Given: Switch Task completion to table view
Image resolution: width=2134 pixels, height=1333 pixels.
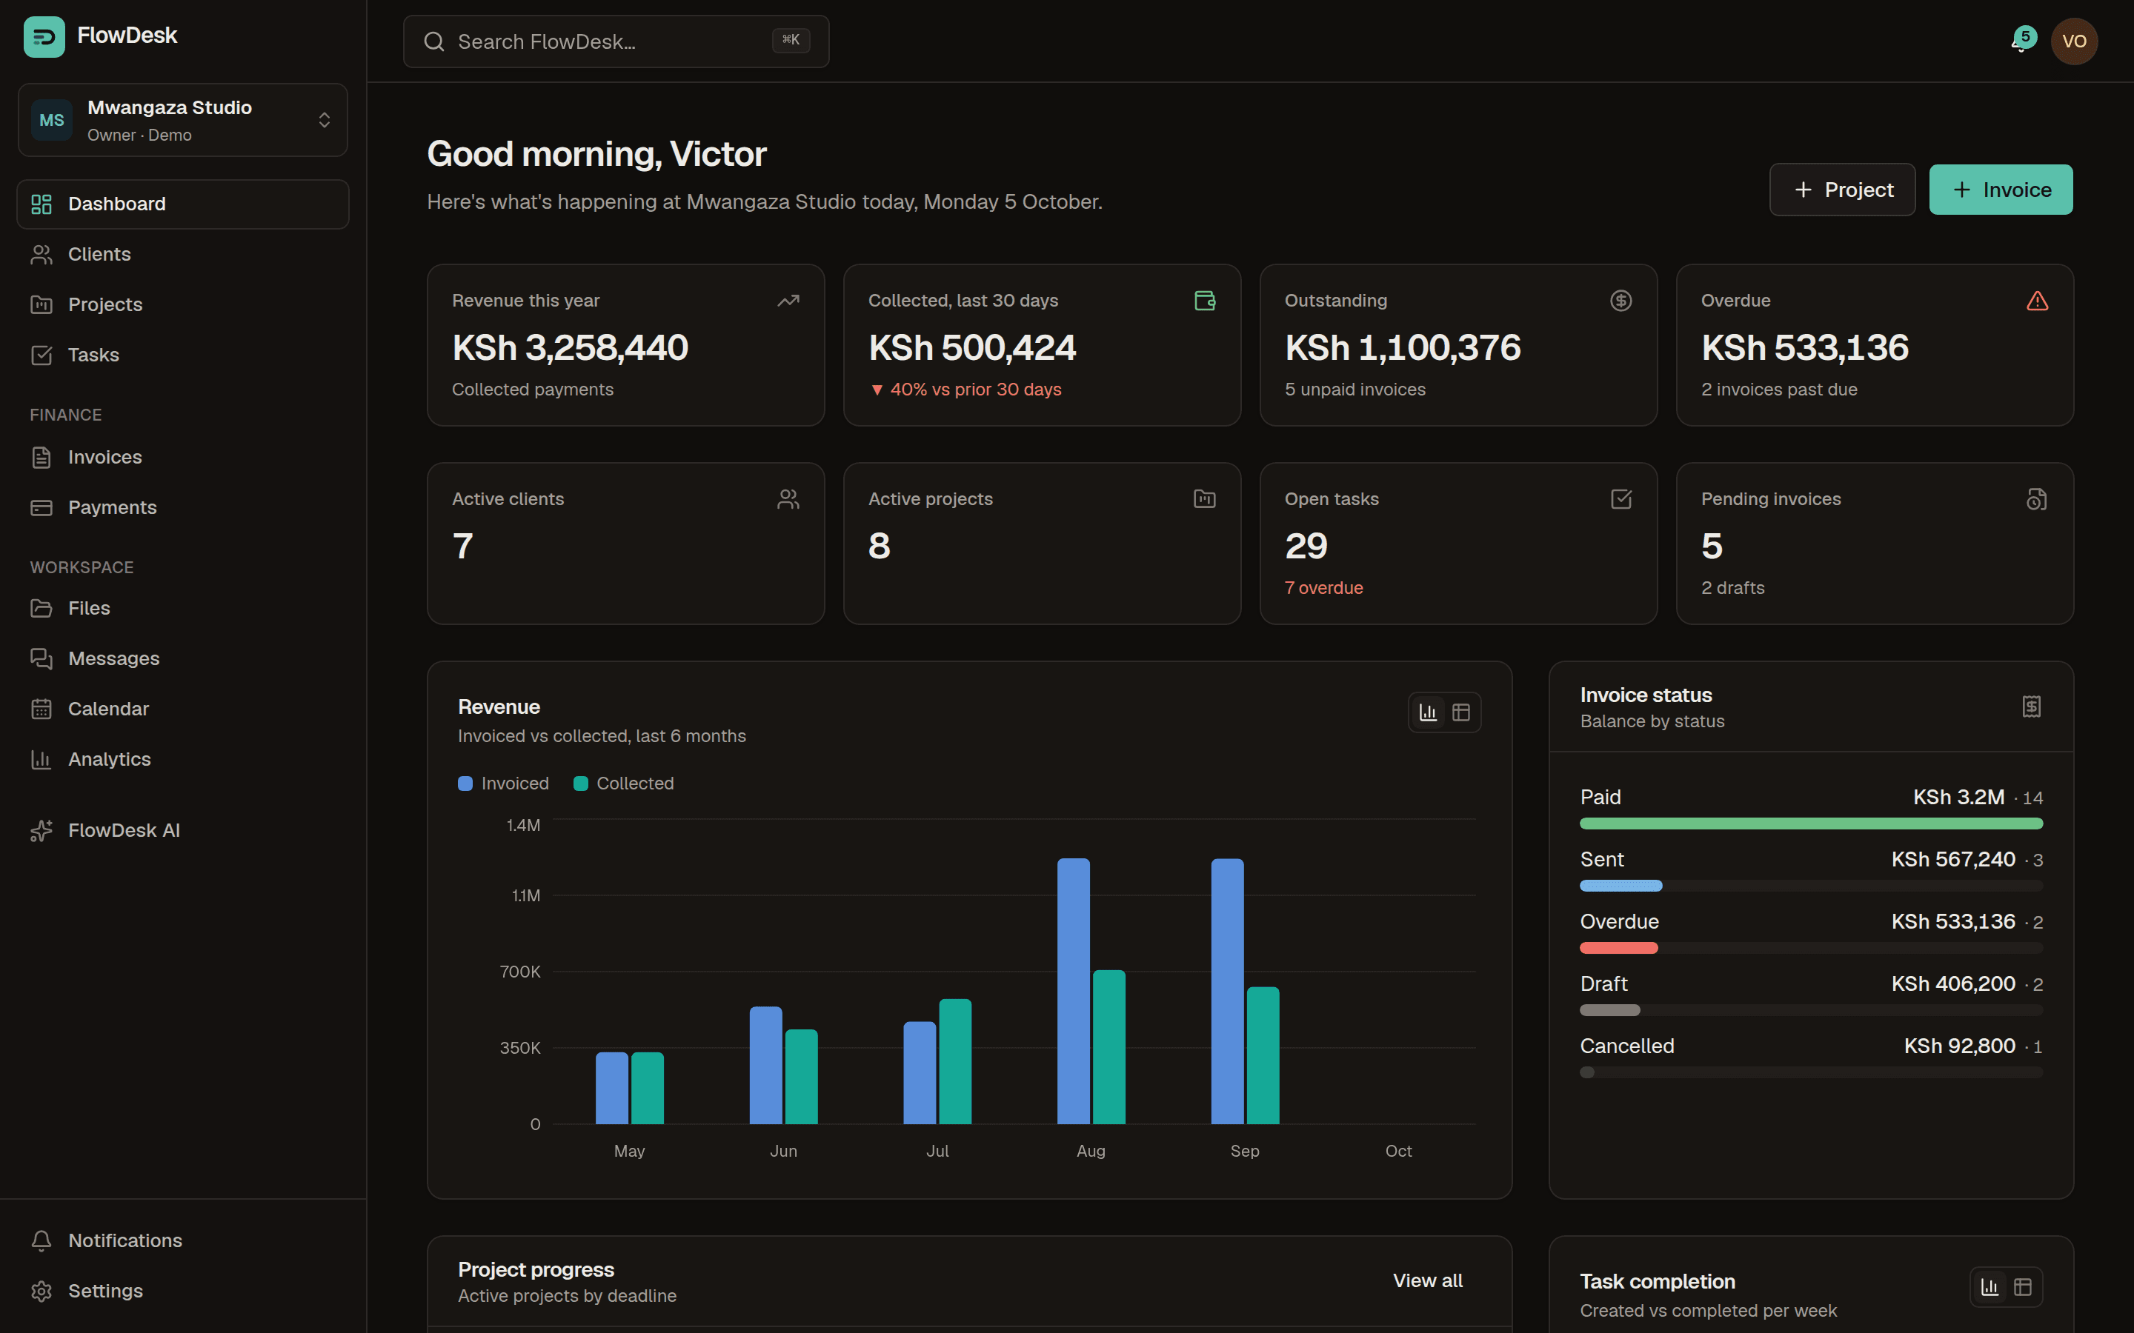Looking at the screenshot, I should tap(2023, 1287).
